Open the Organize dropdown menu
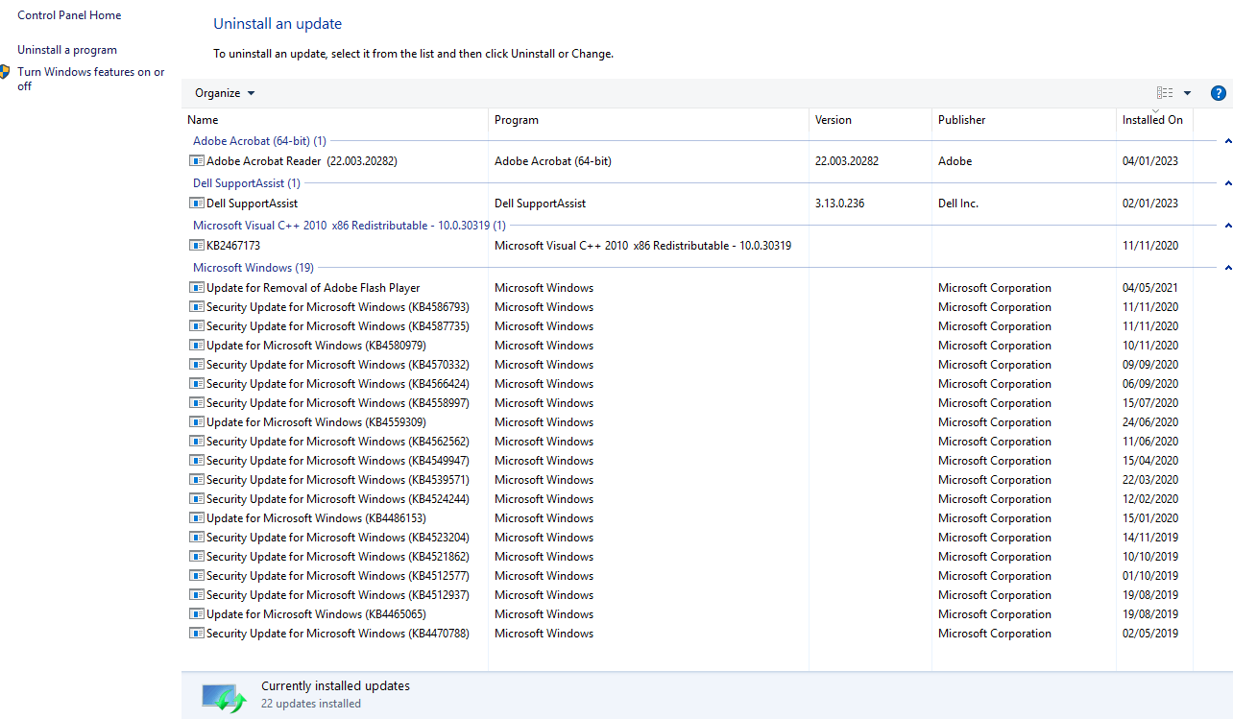Screen dimensions: 1233x719 coord(225,93)
